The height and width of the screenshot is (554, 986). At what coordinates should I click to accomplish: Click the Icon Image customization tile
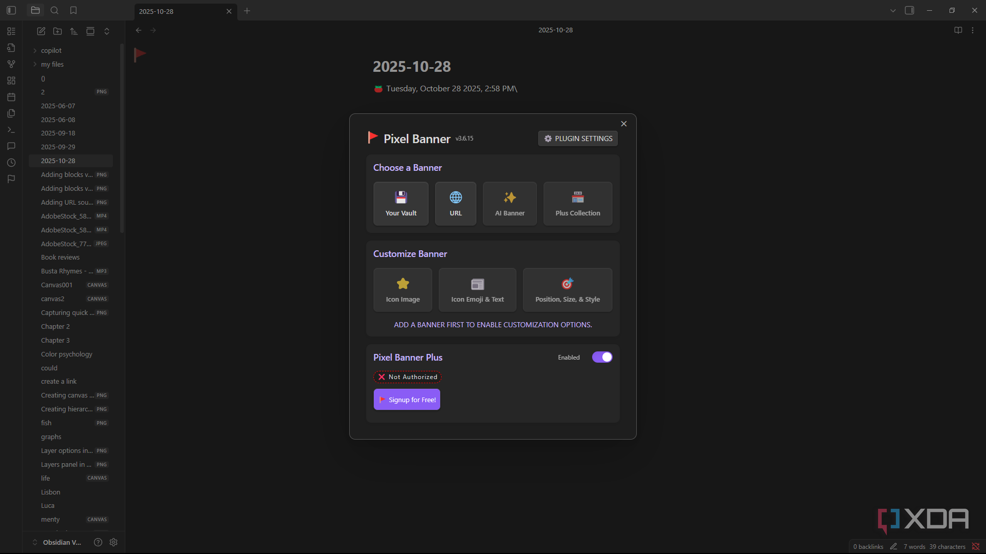click(403, 290)
